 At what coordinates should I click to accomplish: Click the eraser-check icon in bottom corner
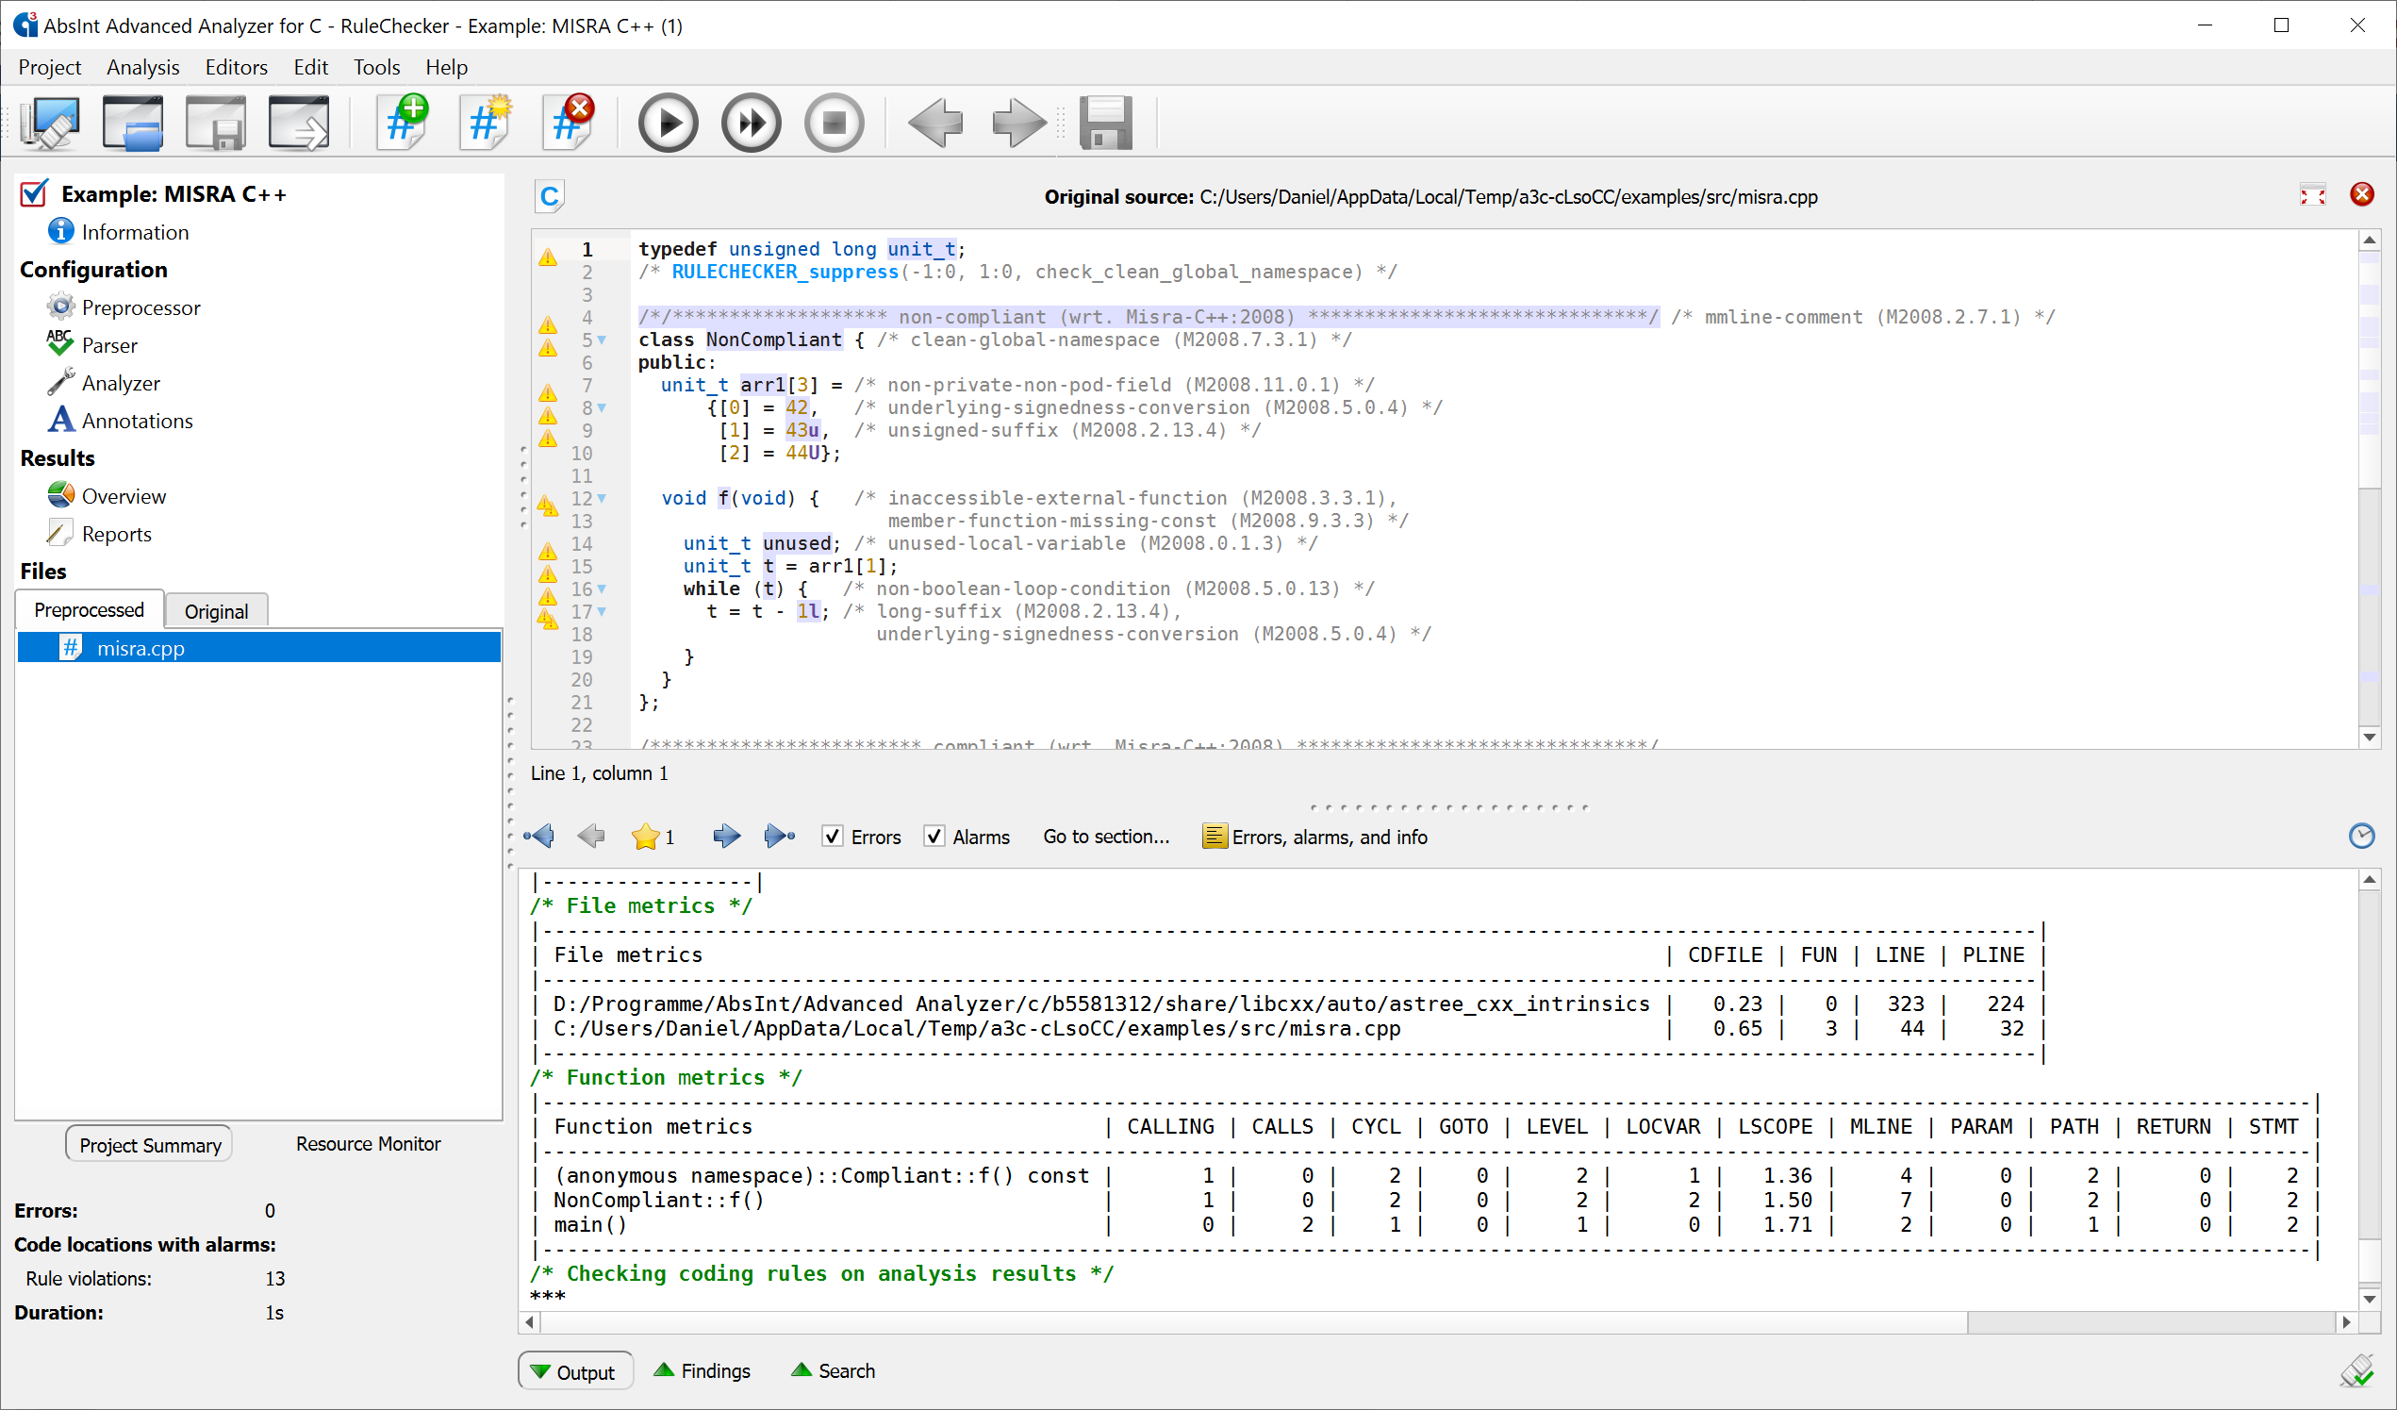click(2357, 1370)
